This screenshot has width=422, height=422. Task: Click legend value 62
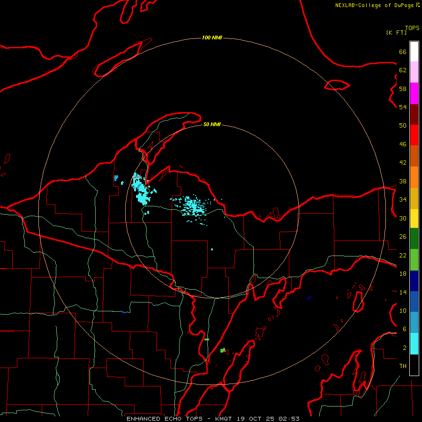point(403,70)
